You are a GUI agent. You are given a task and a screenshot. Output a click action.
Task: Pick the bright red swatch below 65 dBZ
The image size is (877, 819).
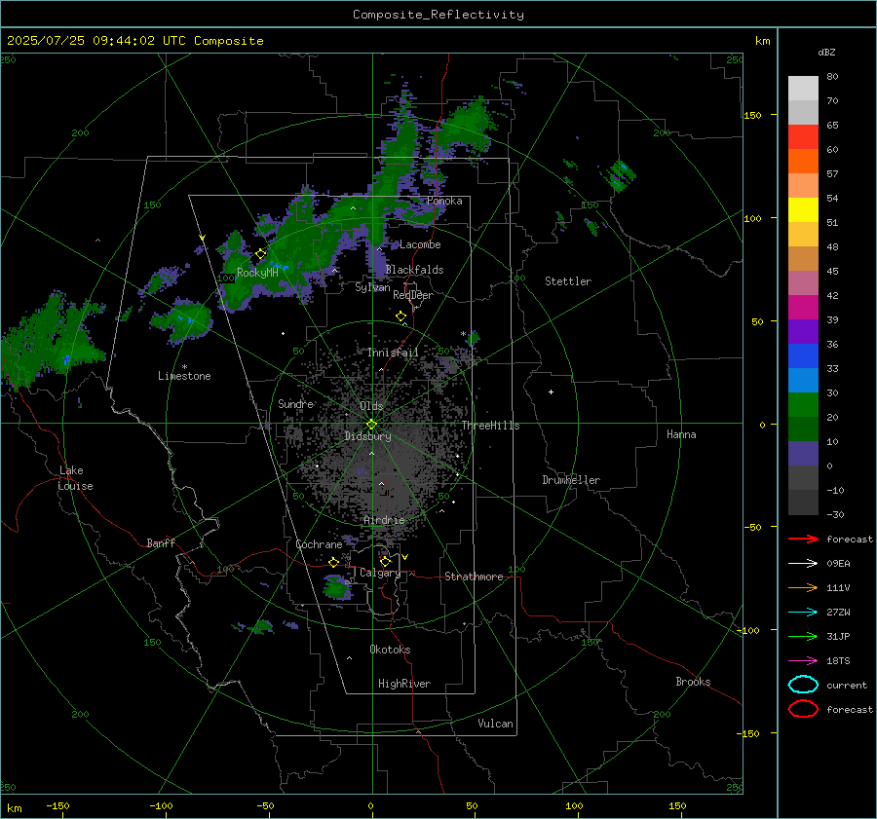[803, 137]
